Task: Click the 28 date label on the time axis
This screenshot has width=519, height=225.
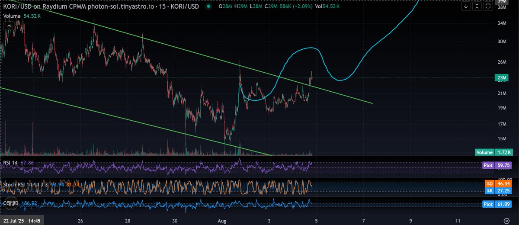Action: pyautogui.click(x=127, y=220)
